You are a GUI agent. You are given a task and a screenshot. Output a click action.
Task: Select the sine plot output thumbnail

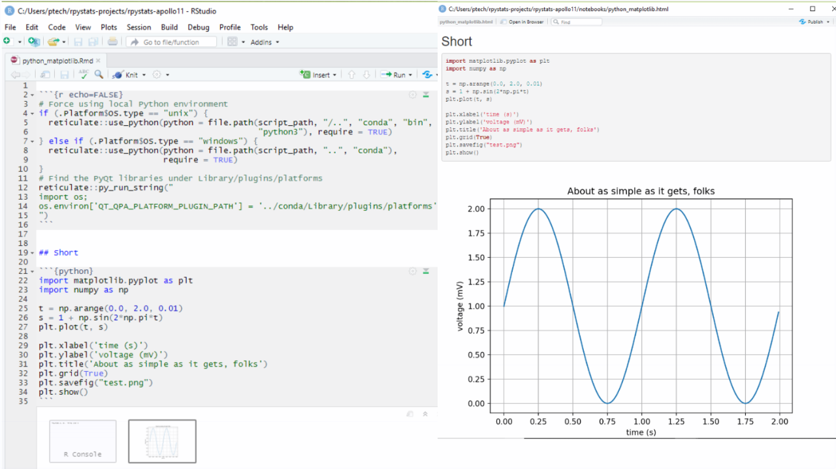coord(162,441)
